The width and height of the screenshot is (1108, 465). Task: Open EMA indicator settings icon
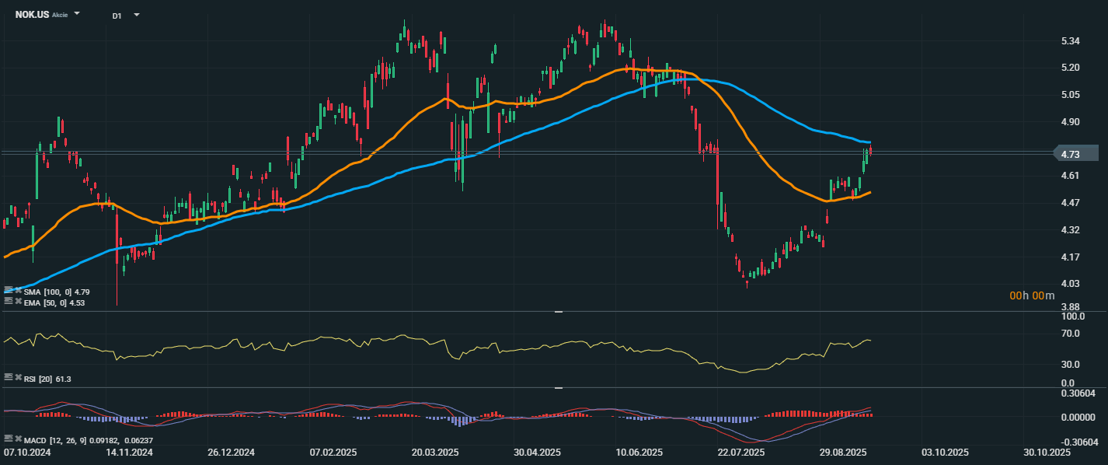(x=8, y=300)
